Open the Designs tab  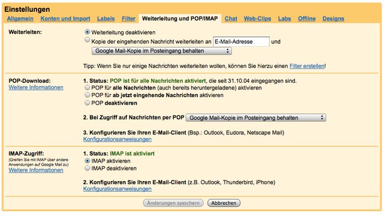333,19
